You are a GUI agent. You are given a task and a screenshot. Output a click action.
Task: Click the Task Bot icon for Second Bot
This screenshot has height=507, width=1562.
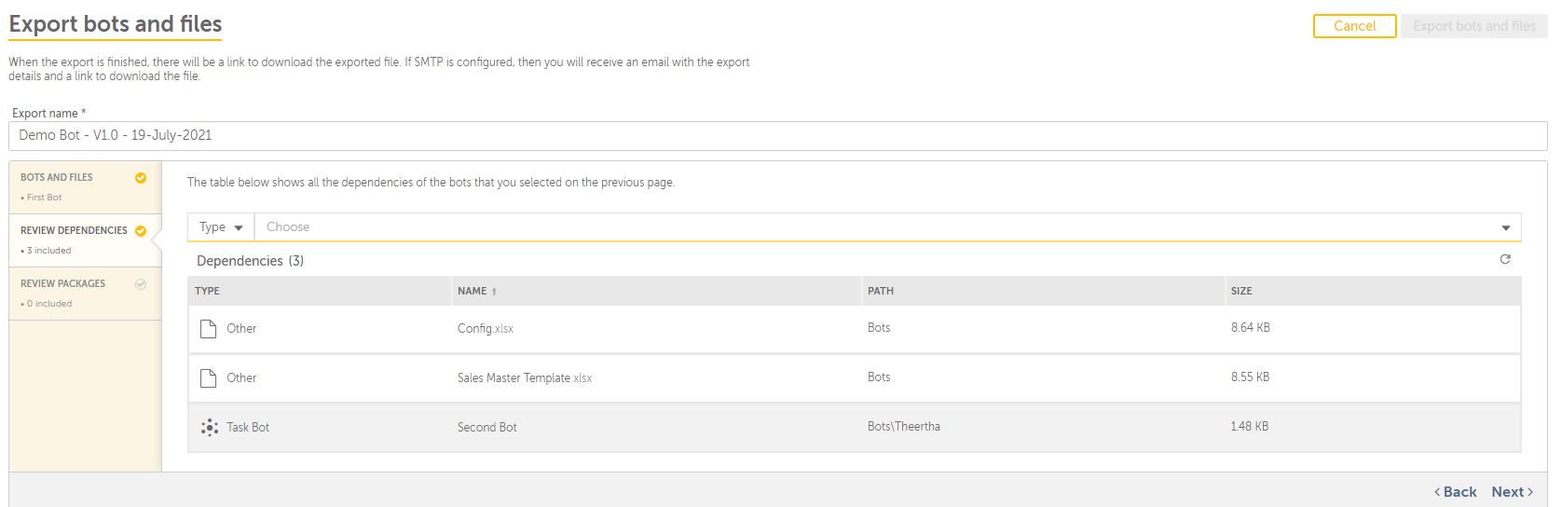[210, 427]
